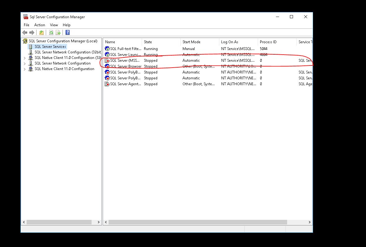Open help using the blue question-mark icon
The height and width of the screenshot is (247, 366).
pos(68,33)
